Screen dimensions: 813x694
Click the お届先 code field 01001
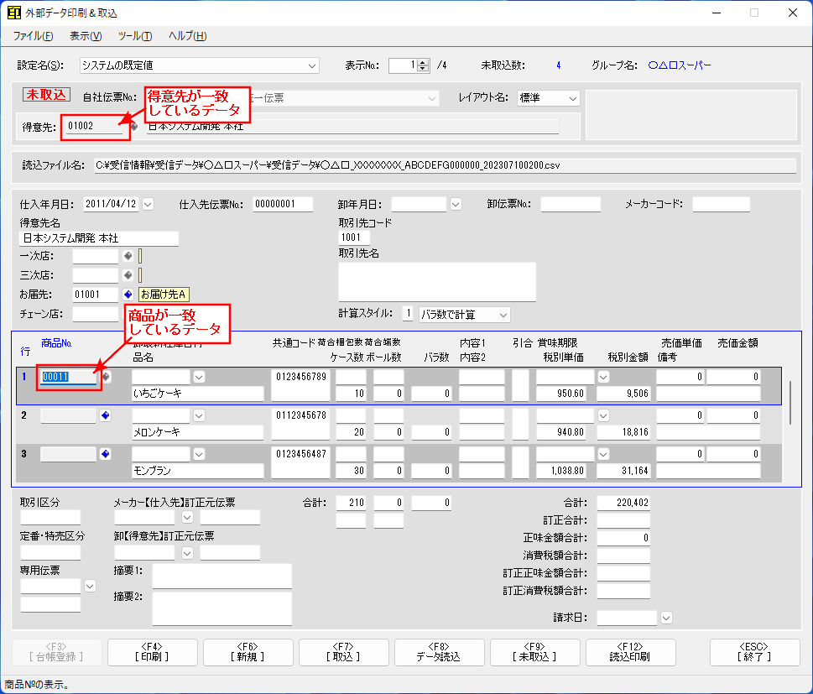point(96,295)
